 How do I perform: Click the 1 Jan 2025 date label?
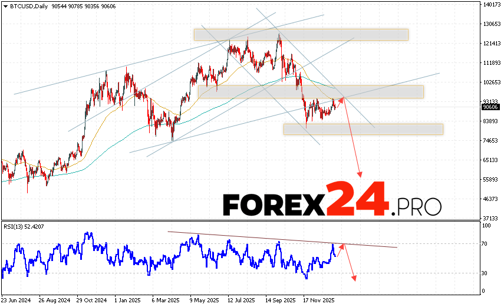click(x=128, y=299)
